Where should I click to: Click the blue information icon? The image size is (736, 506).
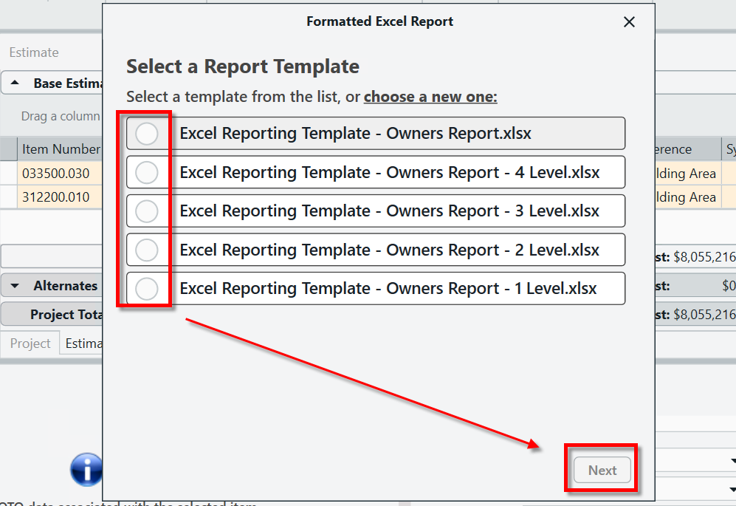tap(86, 469)
